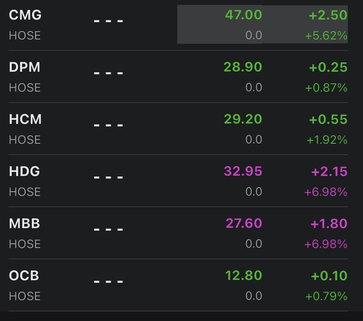Click OCB price 12.80
This screenshot has width=363, height=321.
243,276
